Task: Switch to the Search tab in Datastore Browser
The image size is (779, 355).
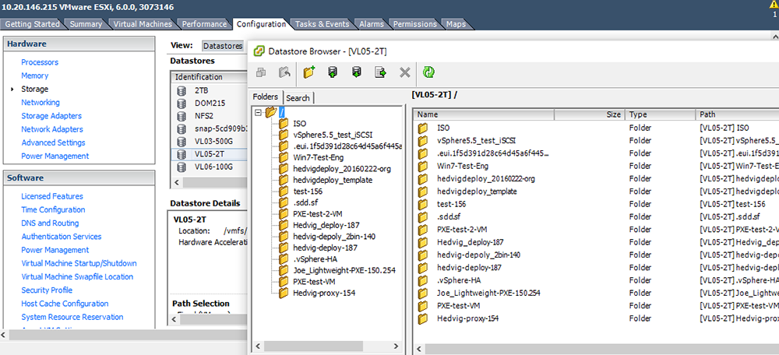Action: click(x=298, y=98)
